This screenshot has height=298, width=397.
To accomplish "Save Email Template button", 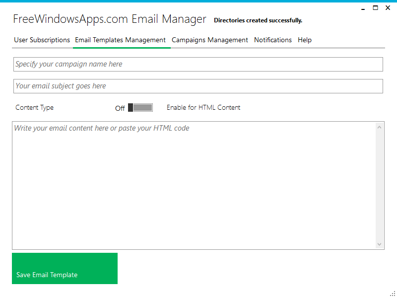I will [x=65, y=268].
